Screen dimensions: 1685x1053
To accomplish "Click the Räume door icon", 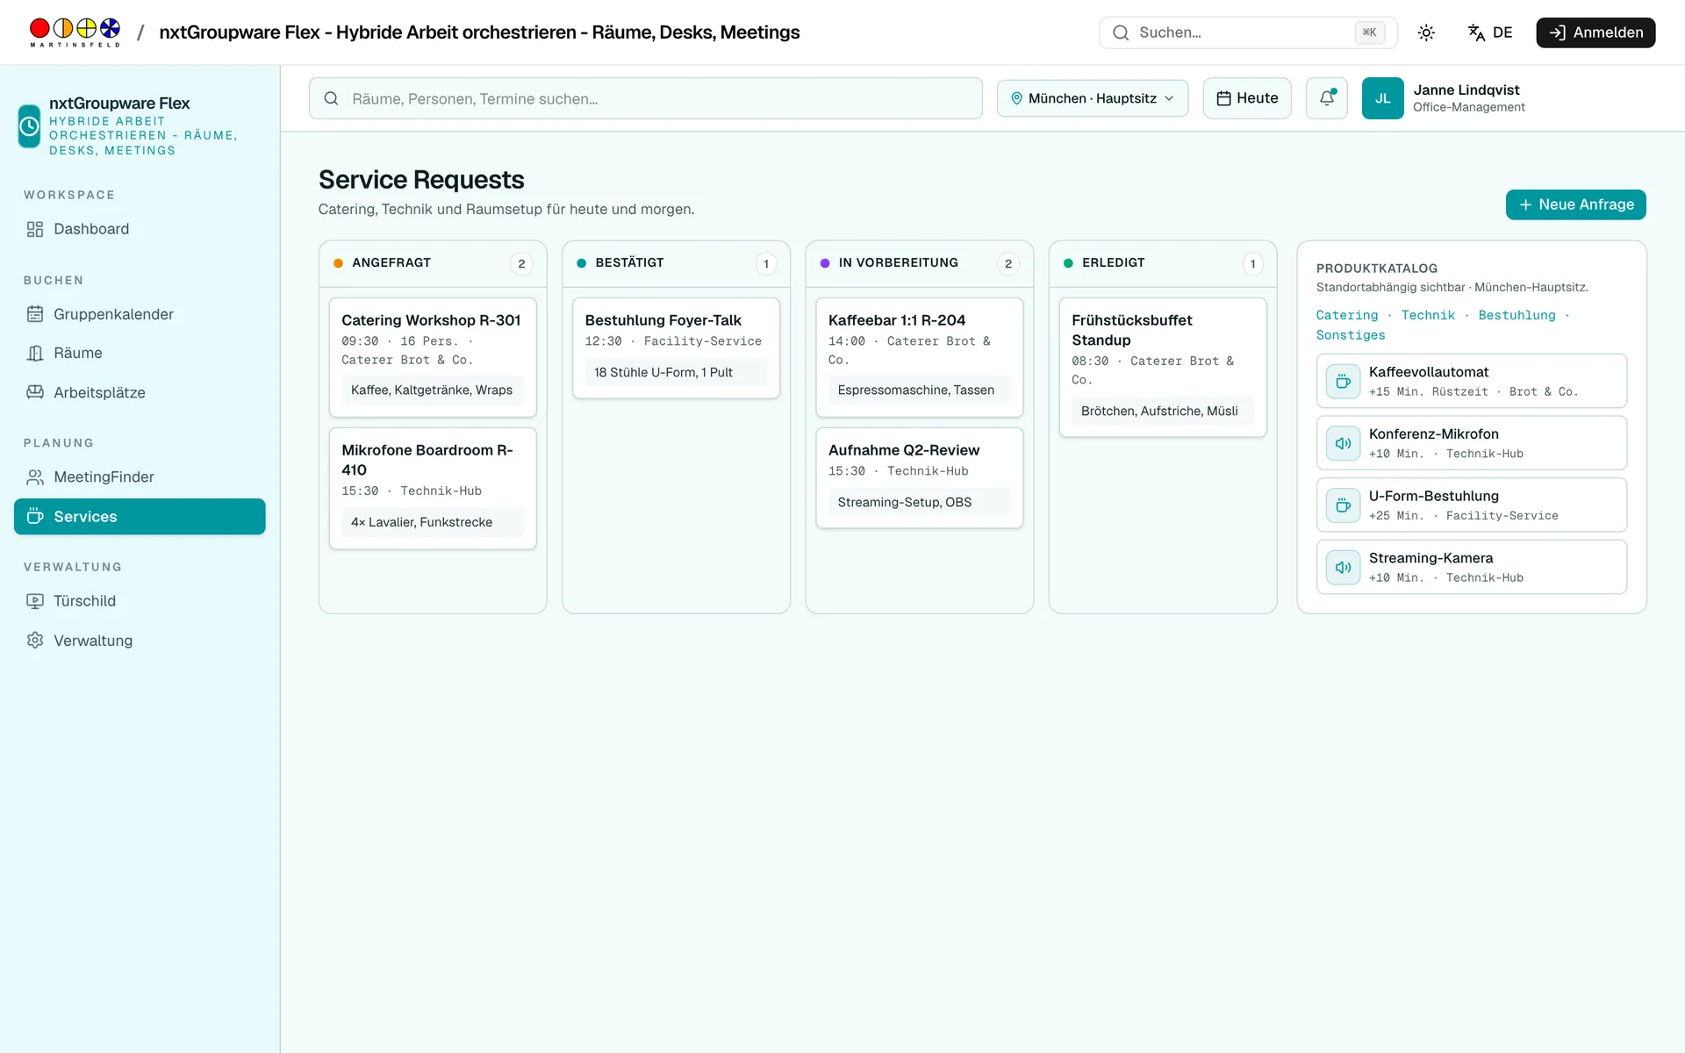I will pyautogui.click(x=35, y=353).
